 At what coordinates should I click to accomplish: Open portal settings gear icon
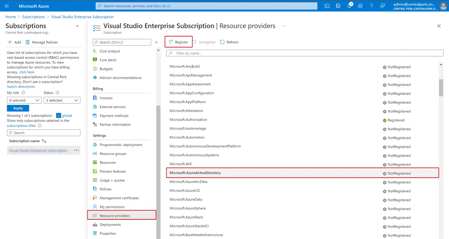click(x=360, y=6)
